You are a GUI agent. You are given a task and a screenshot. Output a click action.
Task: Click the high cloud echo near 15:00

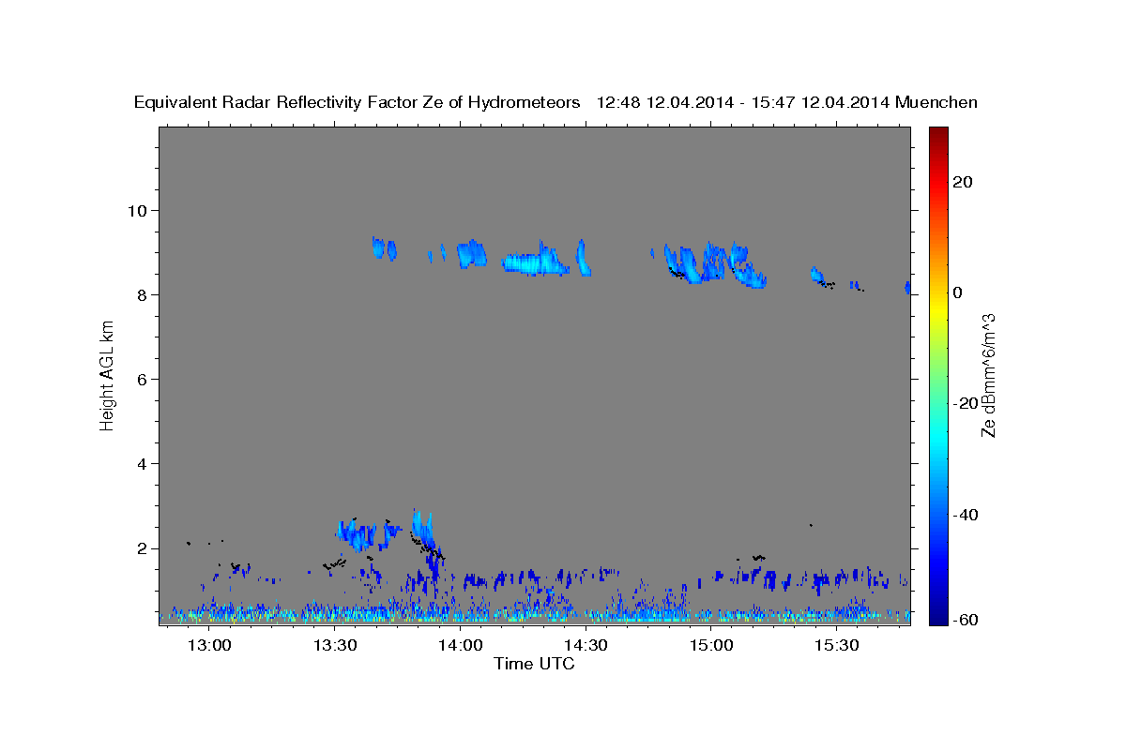point(715,263)
